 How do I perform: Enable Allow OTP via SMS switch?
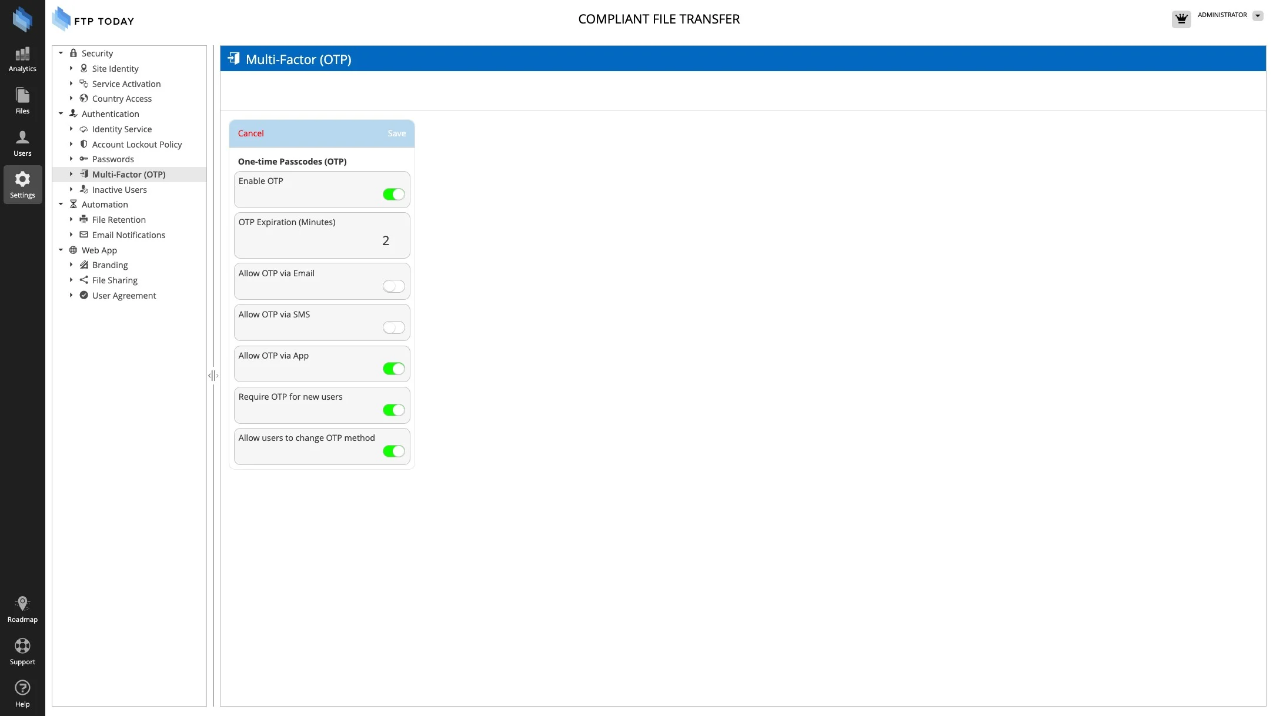coord(393,328)
